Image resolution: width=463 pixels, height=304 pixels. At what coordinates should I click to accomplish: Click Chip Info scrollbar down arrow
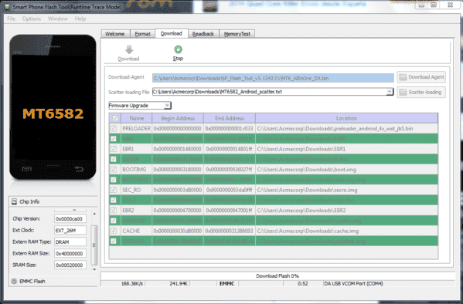point(94,269)
